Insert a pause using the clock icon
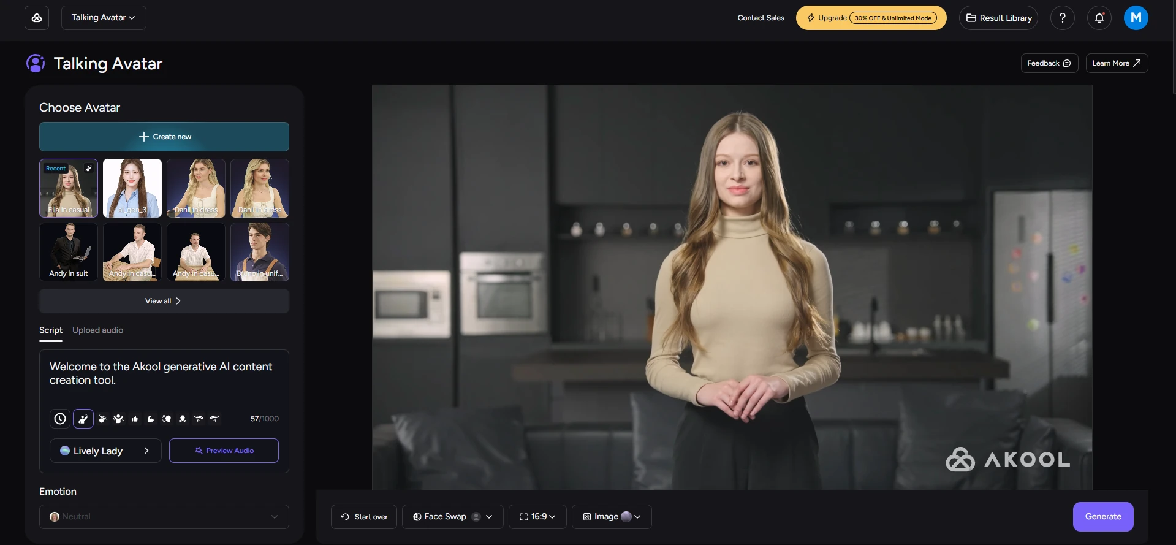This screenshot has height=545, width=1176. (60, 419)
